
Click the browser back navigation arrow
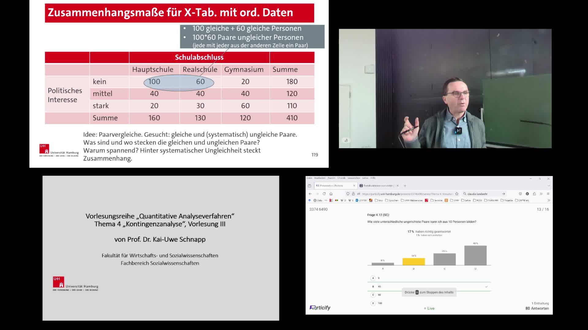pos(311,194)
